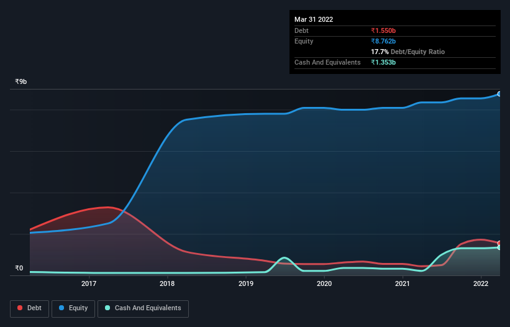The image size is (510, 327).
Task: Click the 2018 x-axis label
Action: click(167, 283)
